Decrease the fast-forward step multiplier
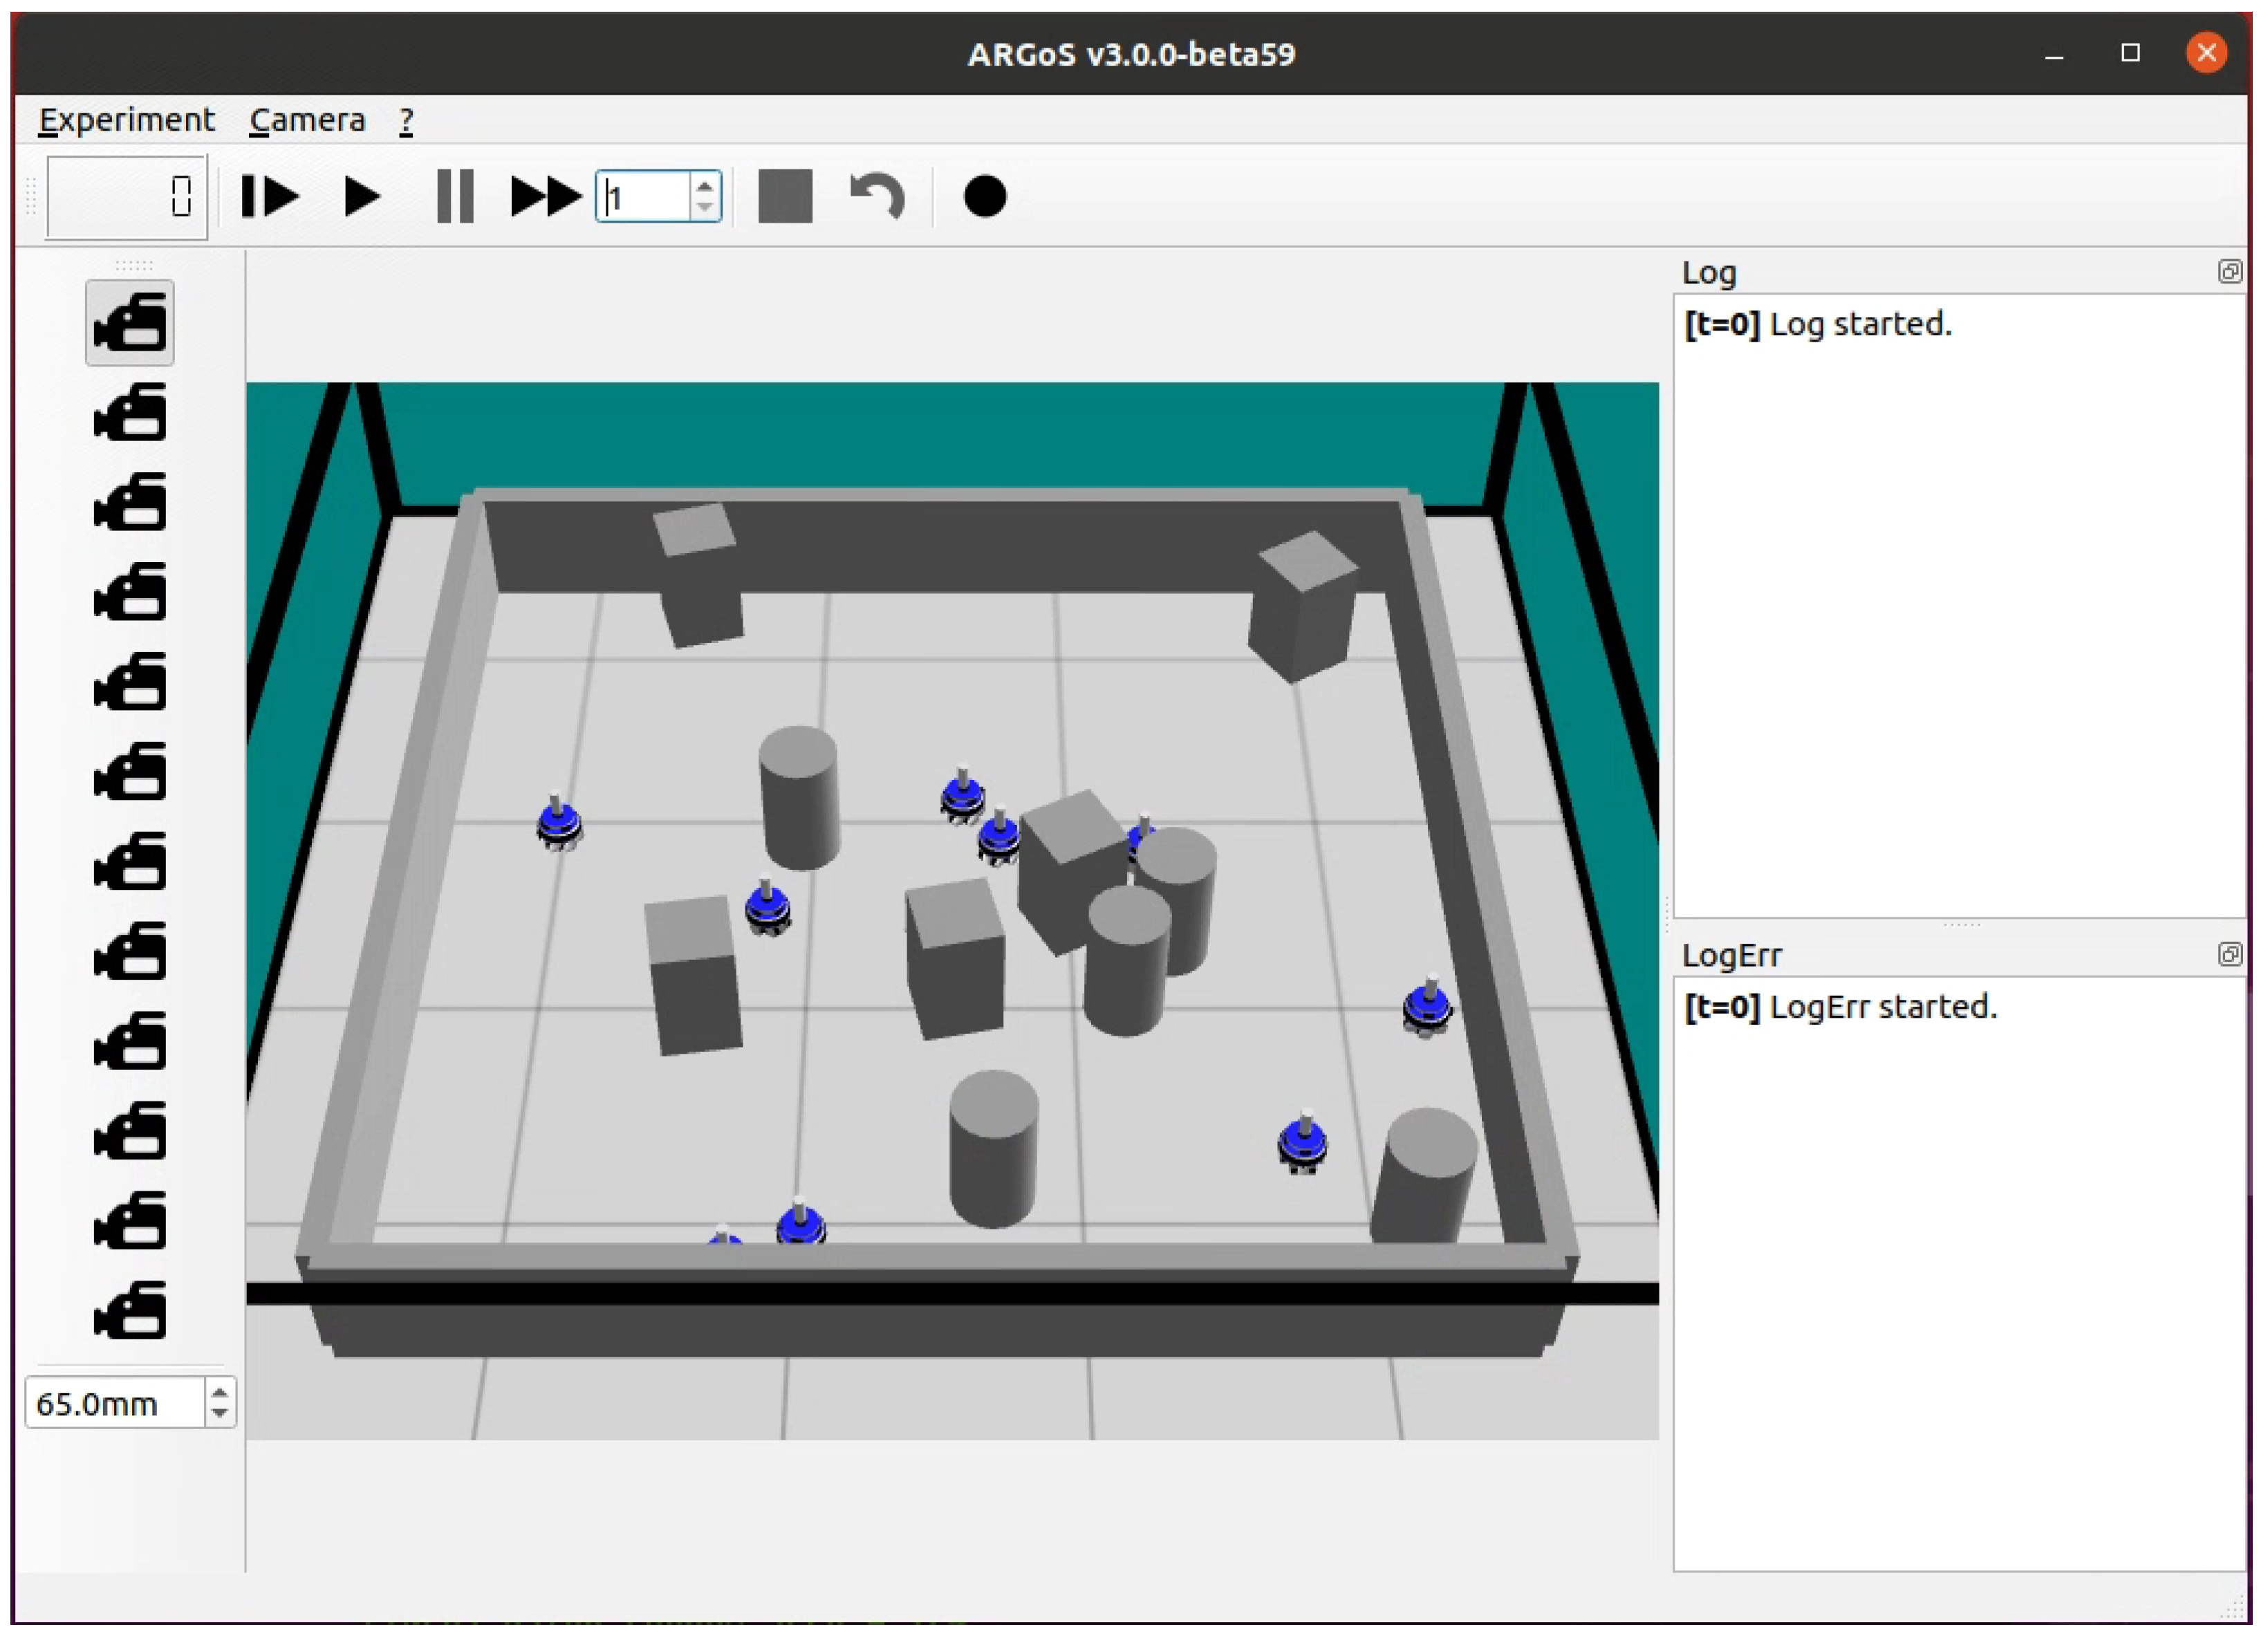Image resolution: width=2268 pixels, height=1647 pixels. click(705, 207)
